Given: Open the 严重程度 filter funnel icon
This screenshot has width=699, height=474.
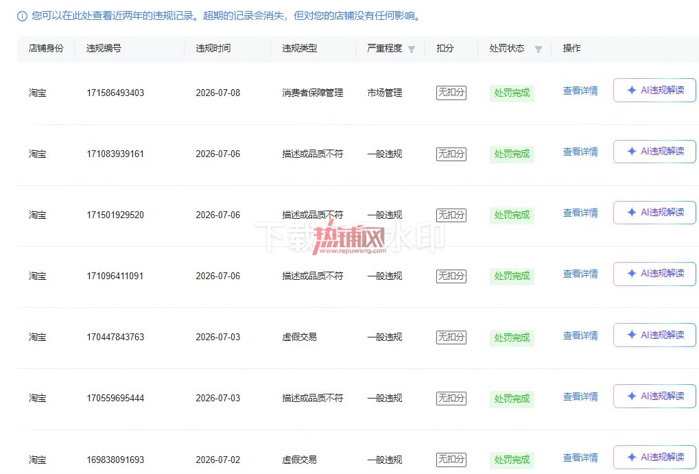Looking at the screenshot, I should click(412, 49).
